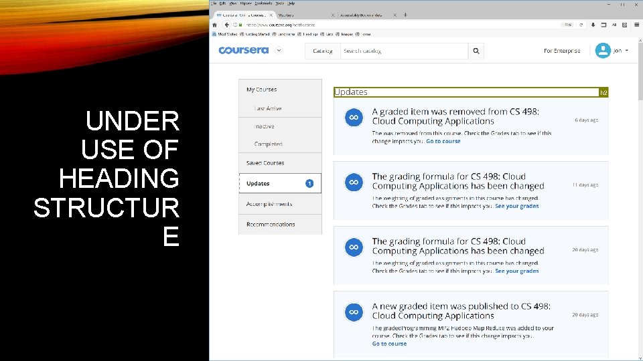Select Updates in the sidebar
The height and width of the screenshot is (361, 643).
tap(281, 183)
